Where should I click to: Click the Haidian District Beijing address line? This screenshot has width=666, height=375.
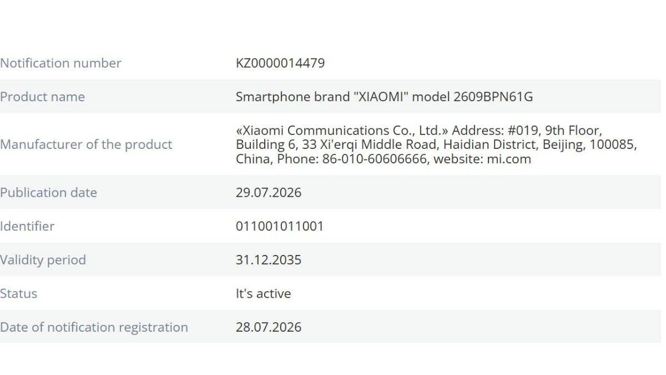pos(436,145)
